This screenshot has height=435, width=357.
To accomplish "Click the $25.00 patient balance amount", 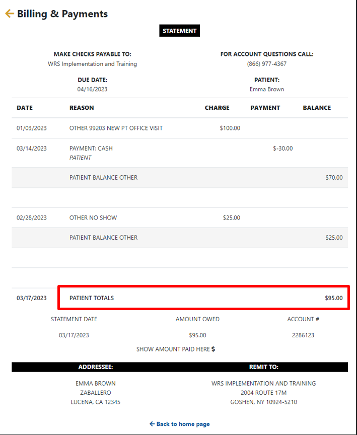I will [334, 238].
